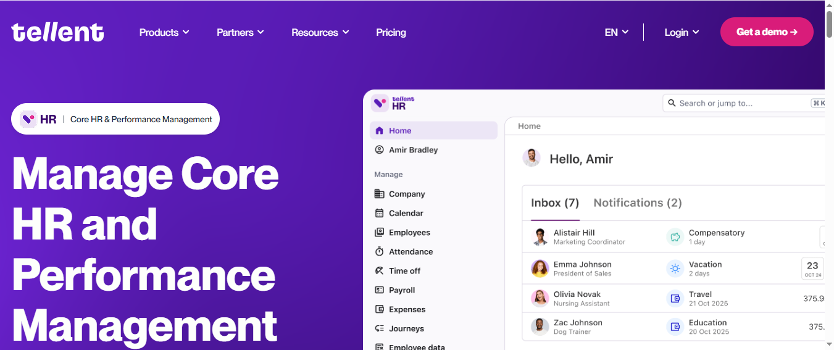Click the Travel 21 Oct 2025 entry
Screen dimensions: 834x350
[x=708, y=299]
